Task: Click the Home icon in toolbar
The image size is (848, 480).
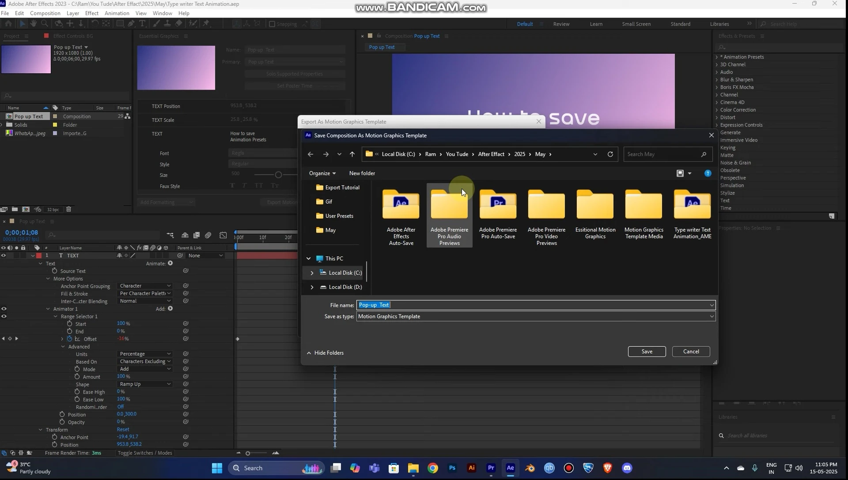Action: 8,23
